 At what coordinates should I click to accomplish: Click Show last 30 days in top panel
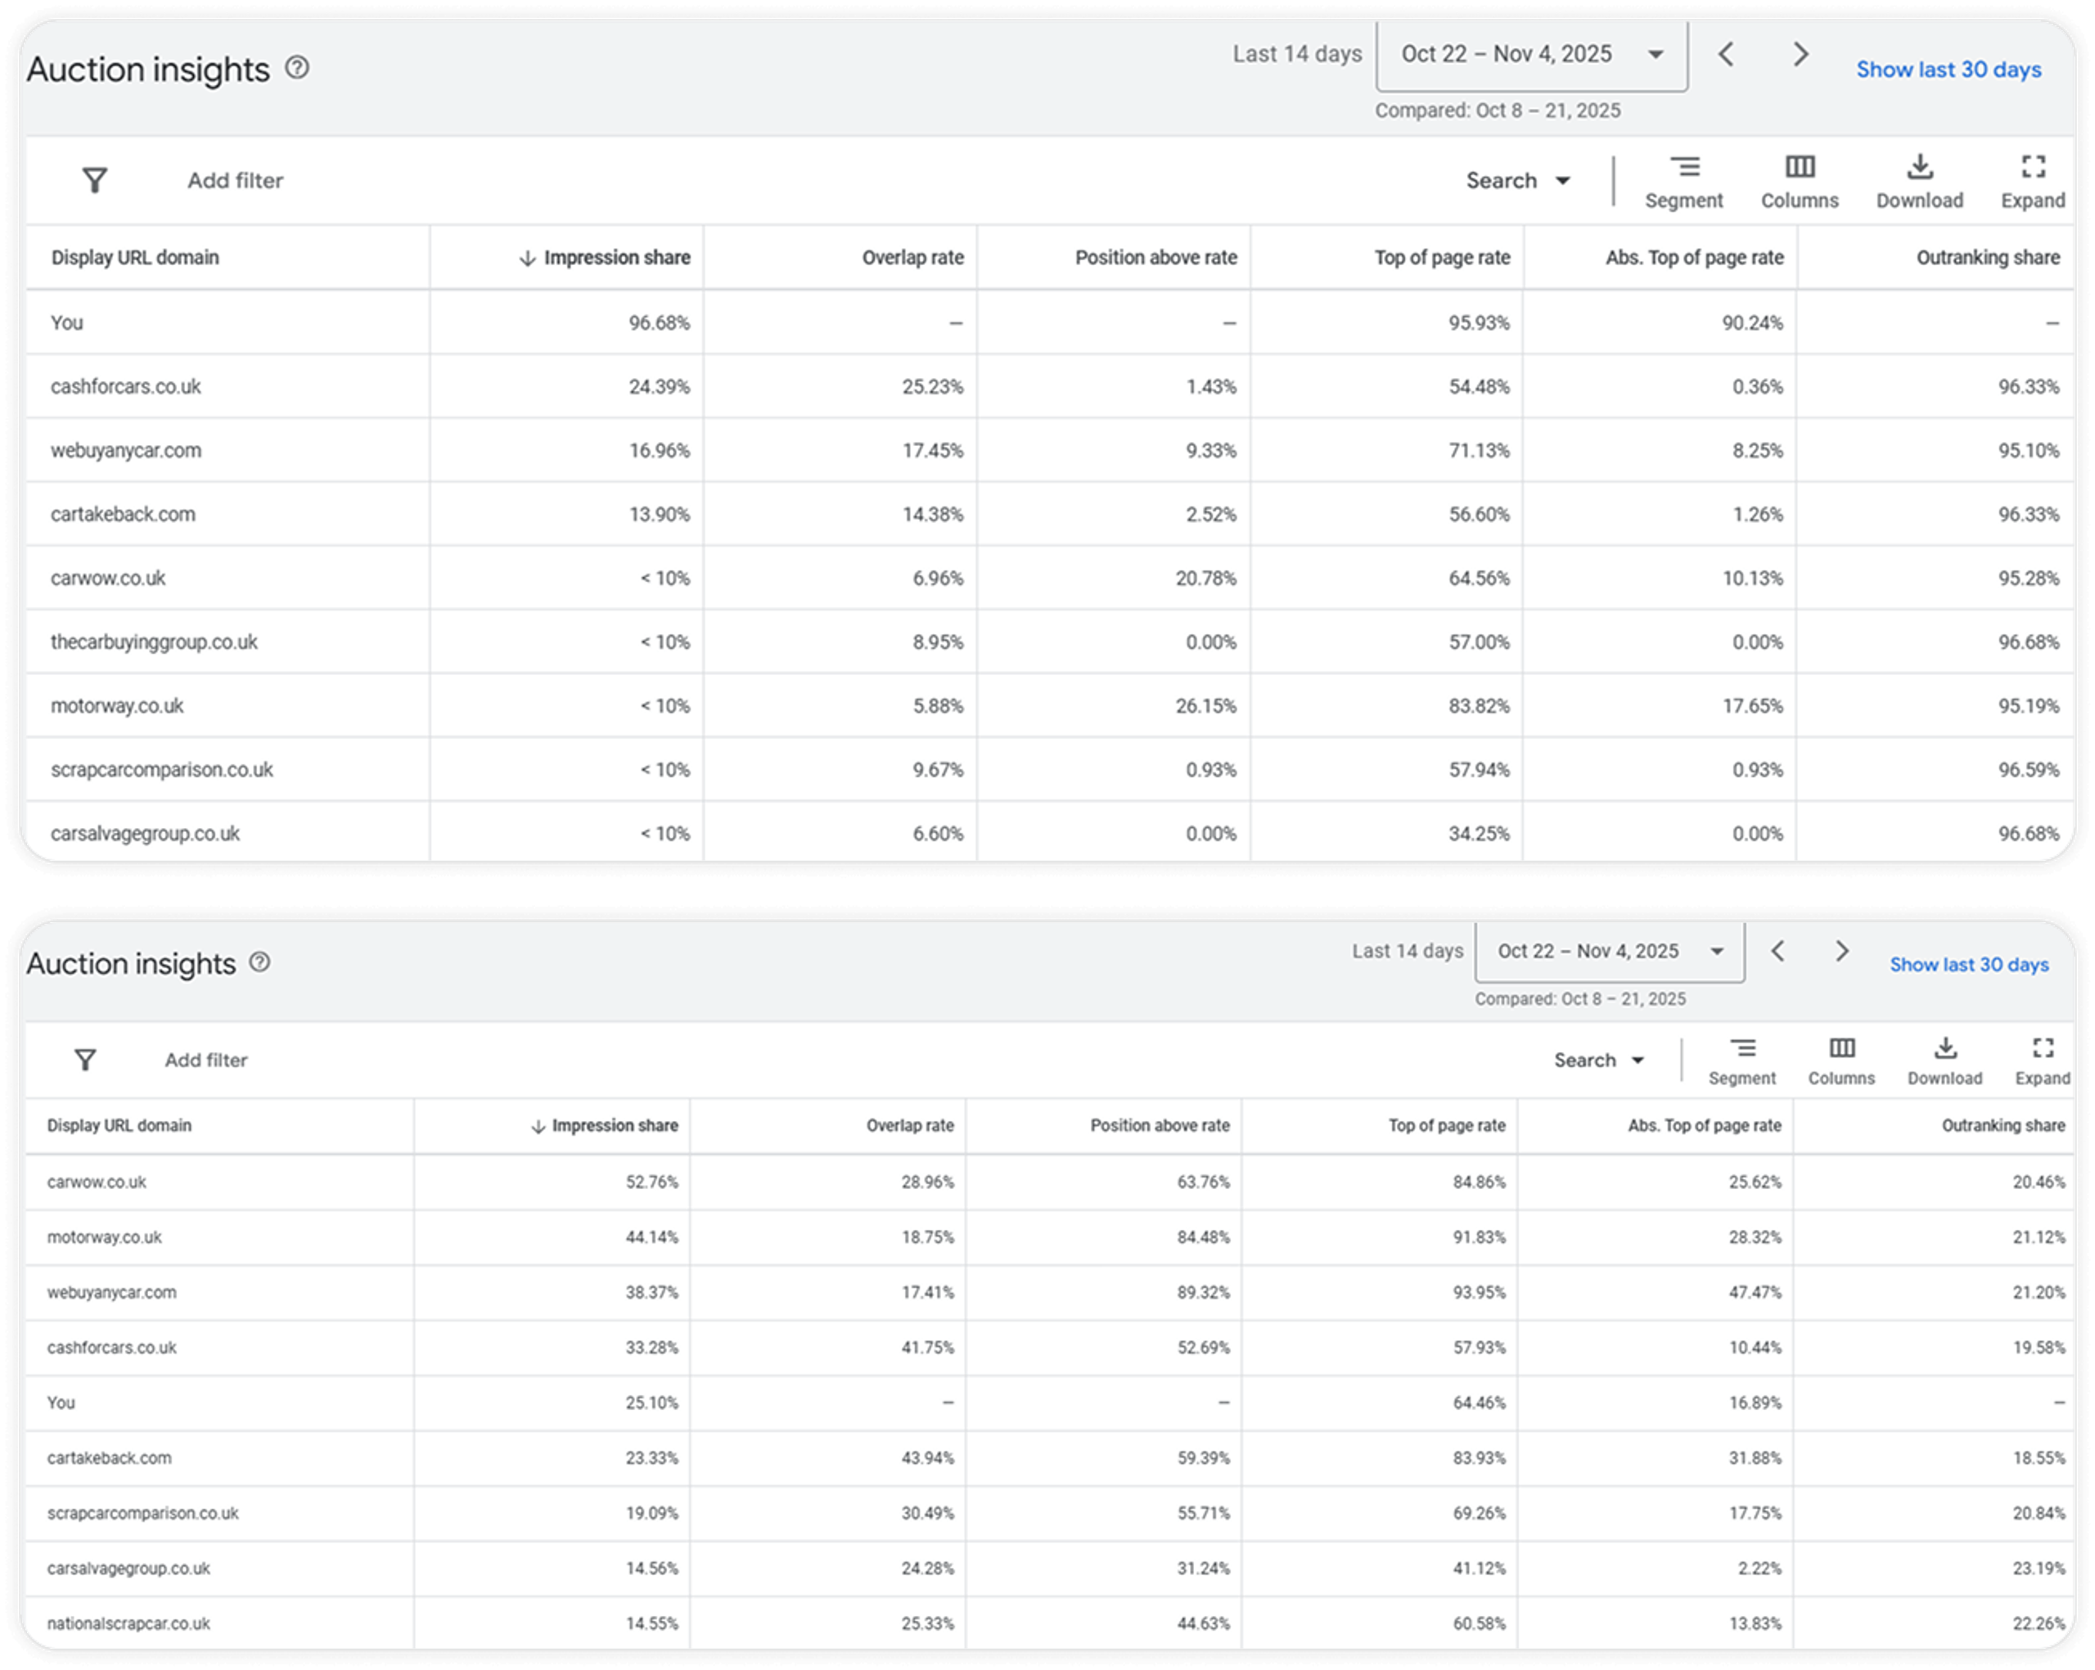(x=1949, y=70)
